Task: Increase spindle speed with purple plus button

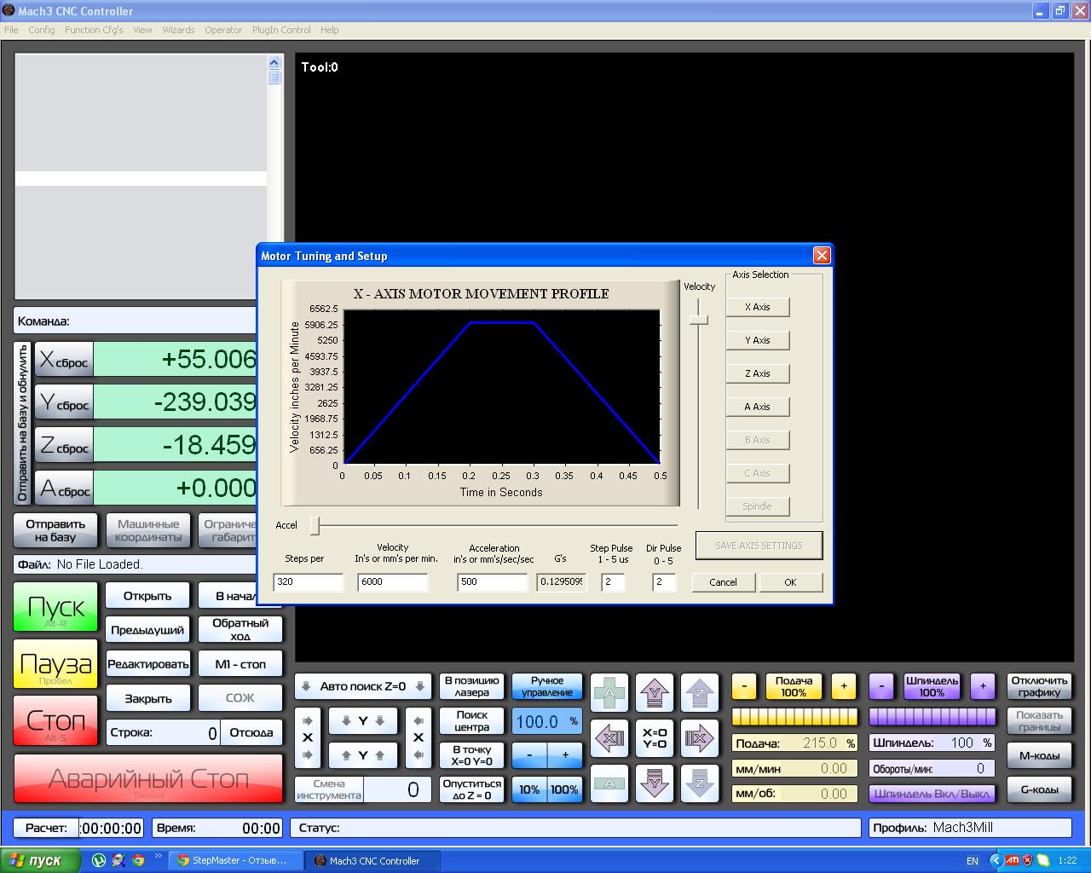Action: click(x=983, y=686)
